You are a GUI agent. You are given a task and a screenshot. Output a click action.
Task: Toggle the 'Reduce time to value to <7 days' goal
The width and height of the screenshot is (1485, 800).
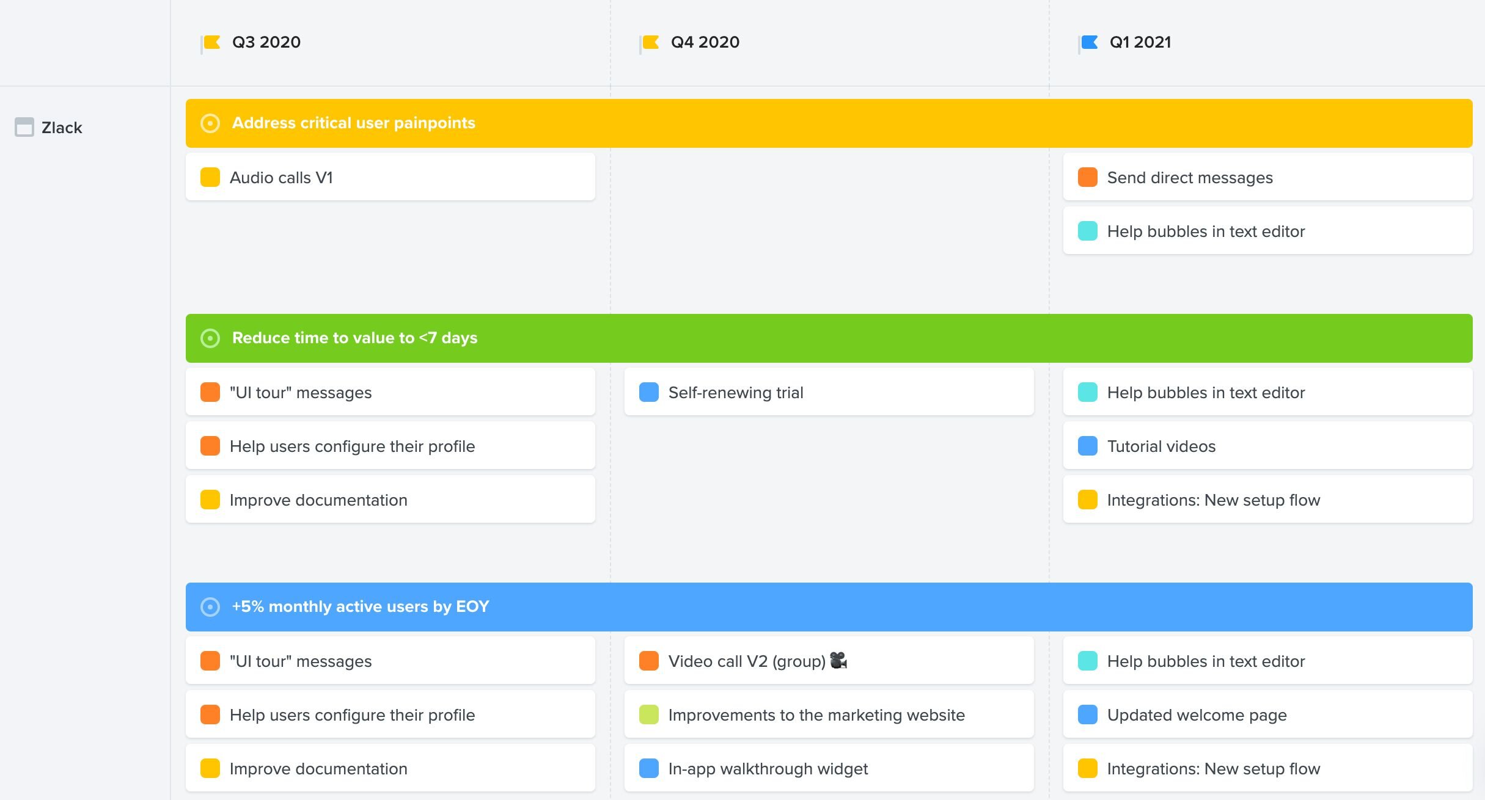(x=210, y=338)
